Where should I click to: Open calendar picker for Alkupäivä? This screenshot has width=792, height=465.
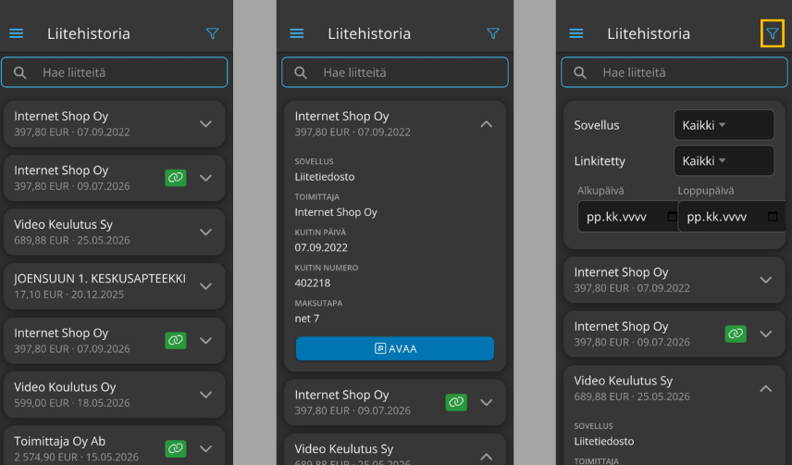[672, 217]
